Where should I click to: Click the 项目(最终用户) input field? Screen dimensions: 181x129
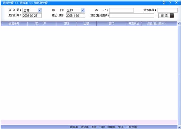click(x=132, y=16)
